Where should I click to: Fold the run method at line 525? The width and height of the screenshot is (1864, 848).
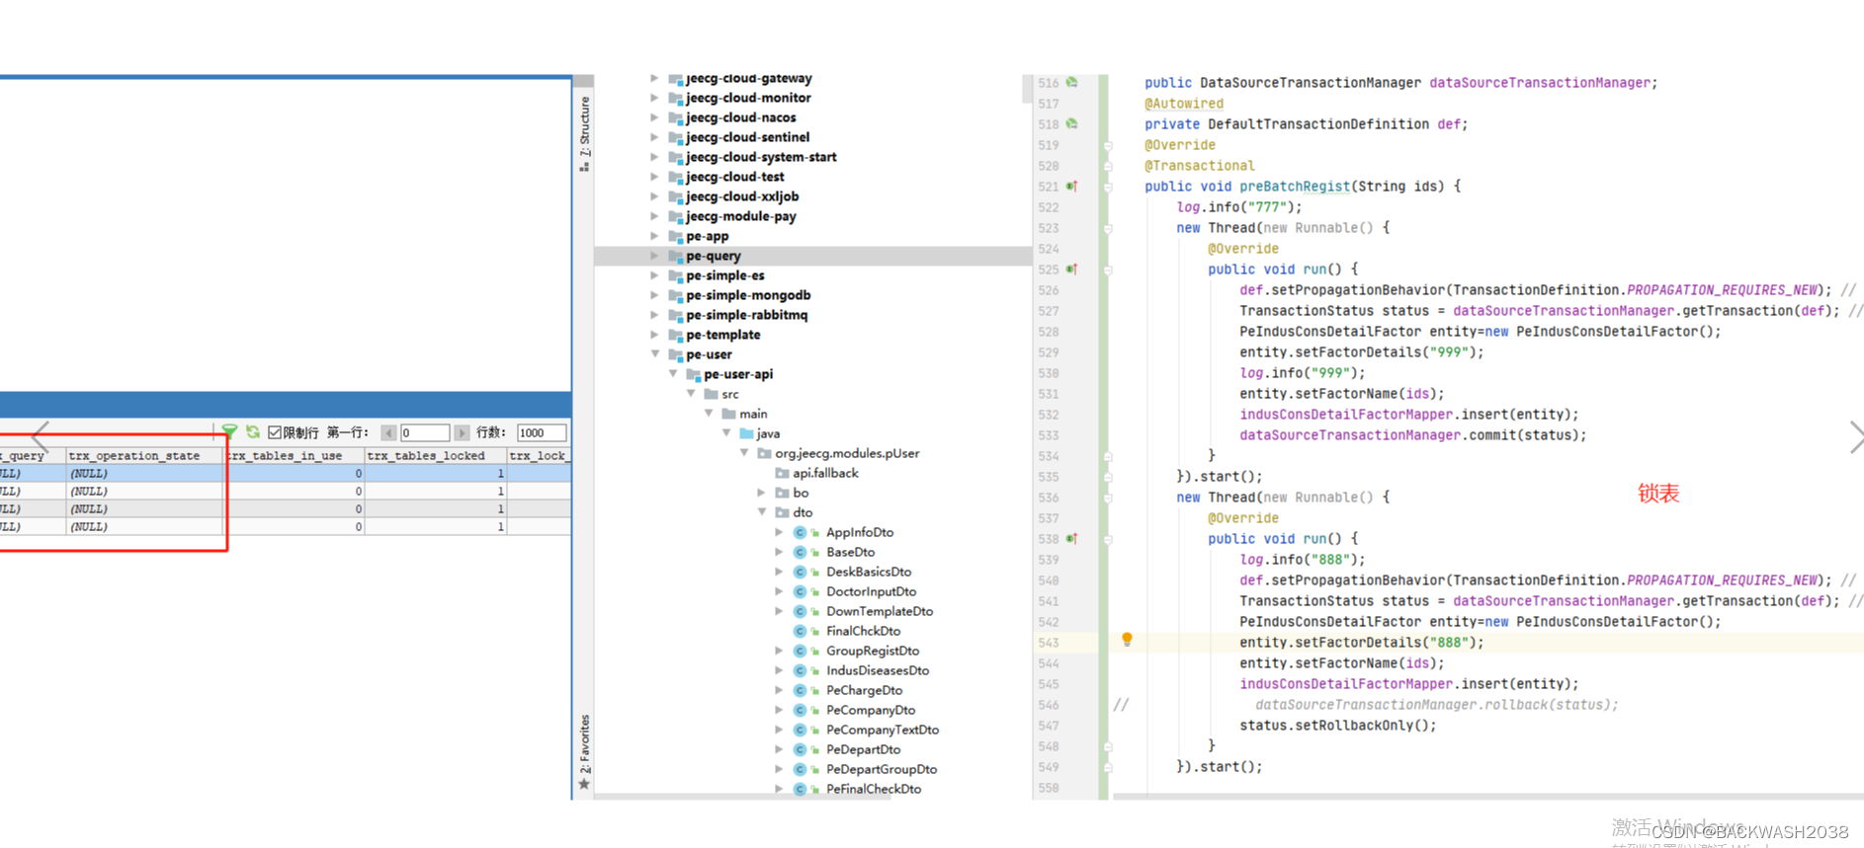click(1108, 270)
